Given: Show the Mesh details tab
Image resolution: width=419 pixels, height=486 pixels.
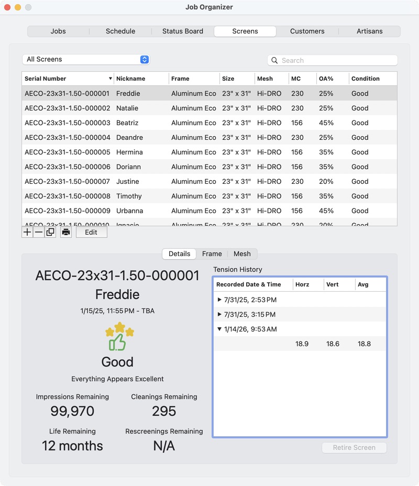Looking at the screenshot, I should pos(242,253).
